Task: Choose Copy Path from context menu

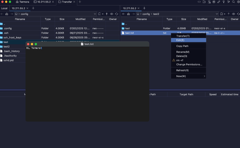Action: tap(189, 46)
